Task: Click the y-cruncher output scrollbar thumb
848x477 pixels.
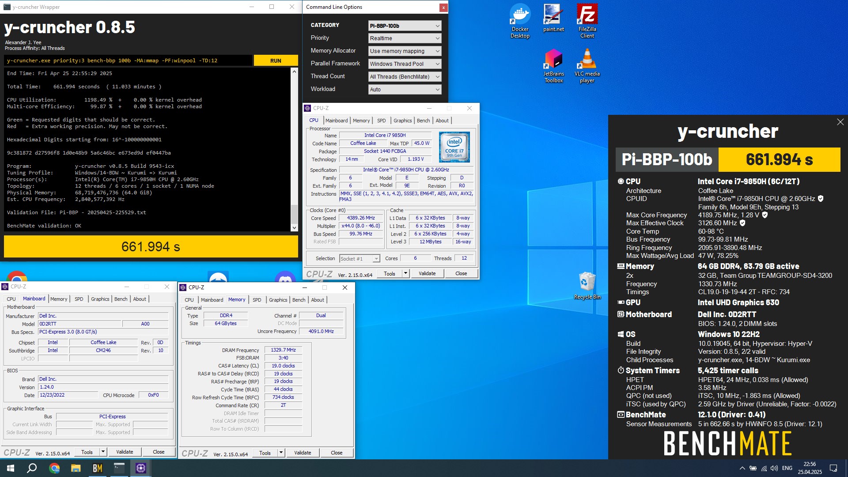Action: pos(294,215)
